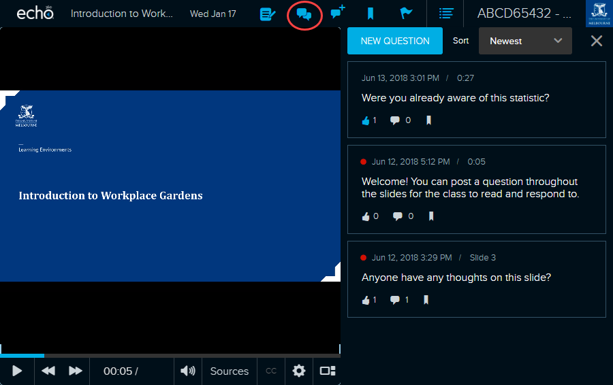This screenshot has height=385, width=613.
Task: Click the 'Wed Jan 17' date
Action: click(x=213, y=14)
